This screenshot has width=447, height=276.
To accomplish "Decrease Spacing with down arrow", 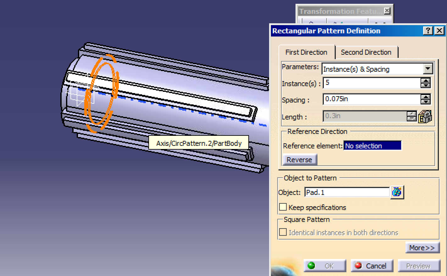I will pyautogui.click(x=426, y=102).
